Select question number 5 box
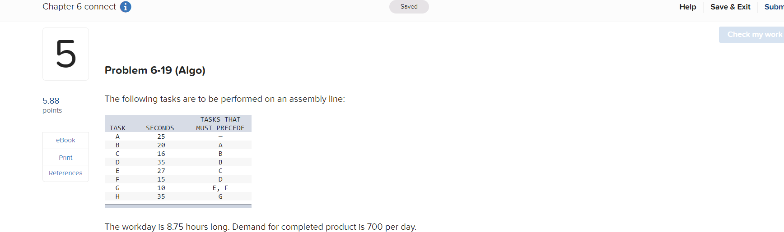 [65, 54]
